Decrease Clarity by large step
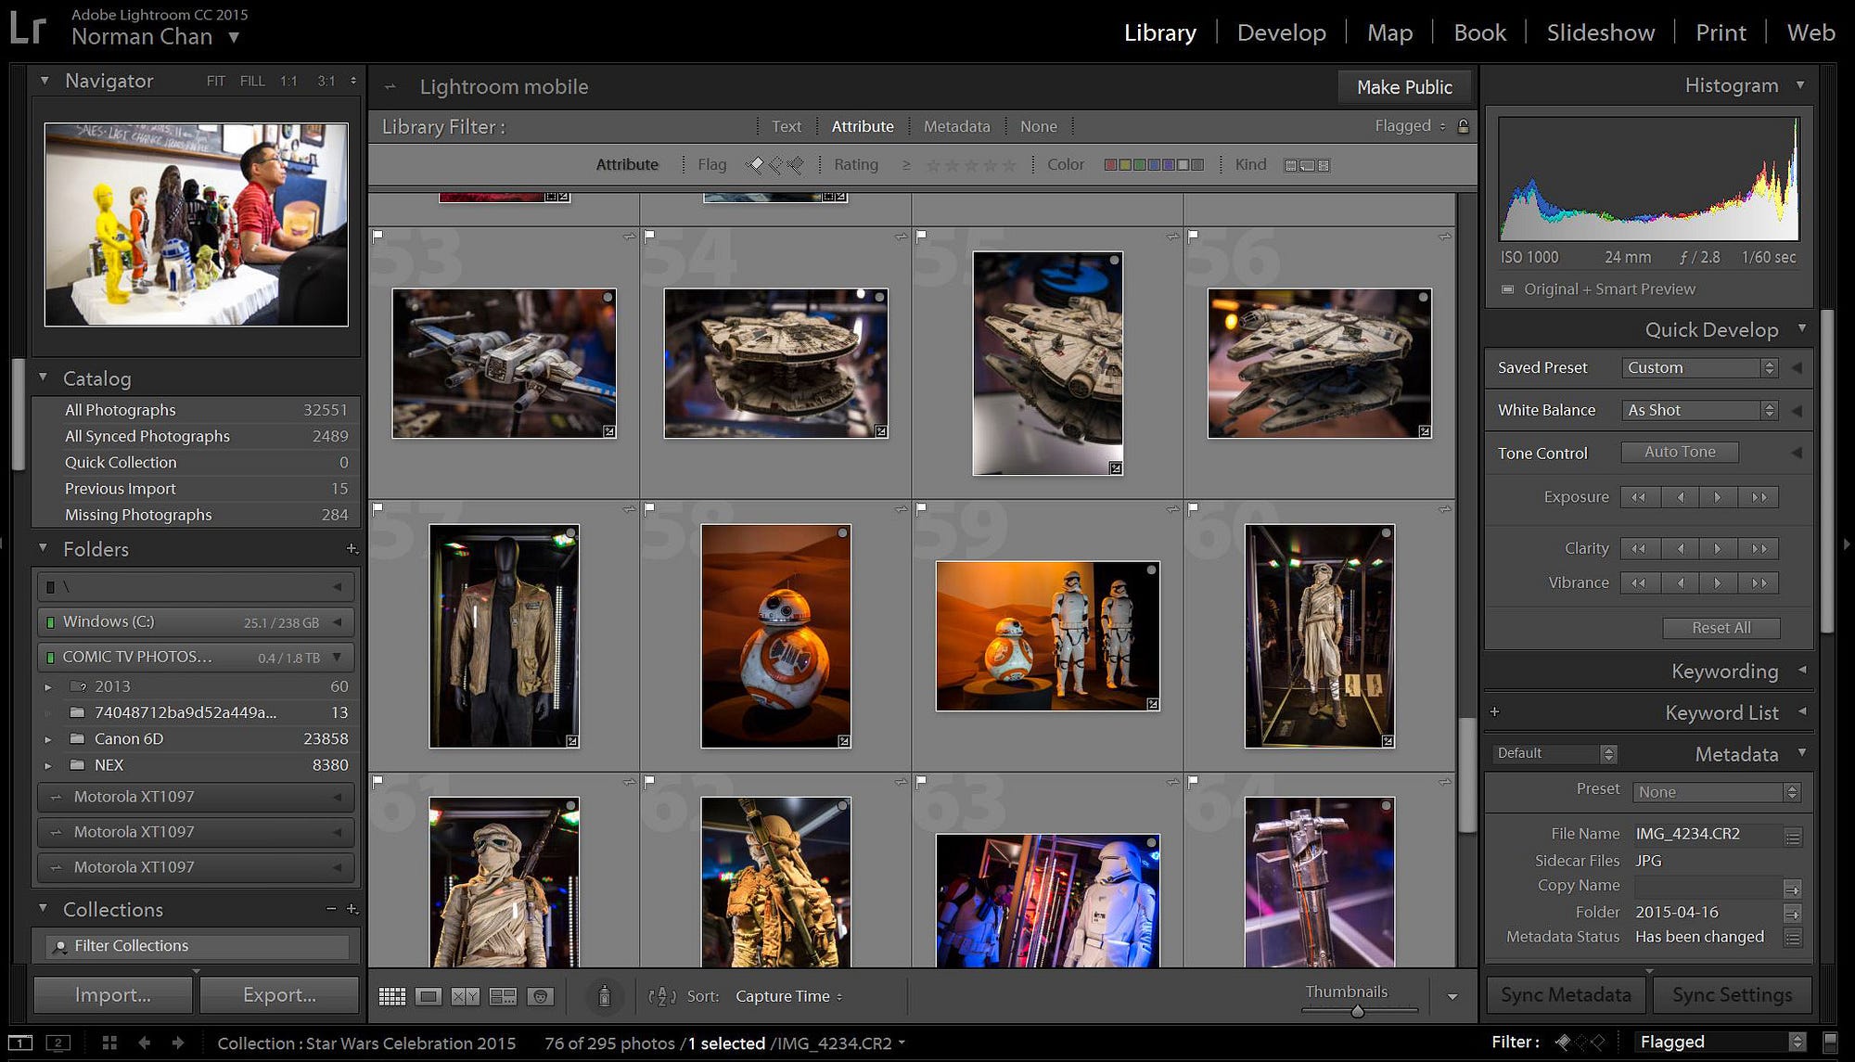This screenshot has width=1855, height=1062. click(1639, 549)
